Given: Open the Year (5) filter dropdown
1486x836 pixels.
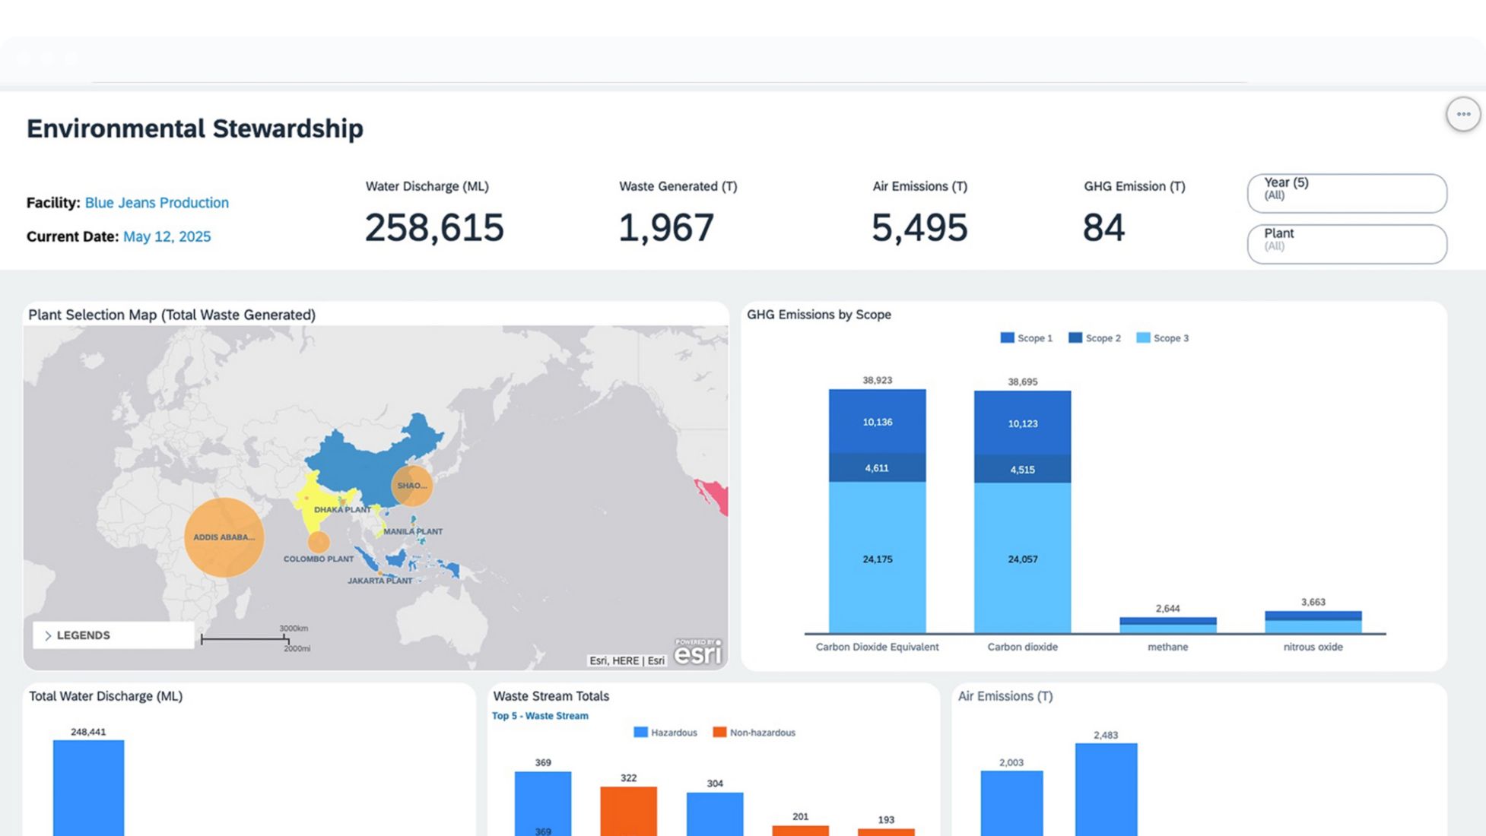Looking at the screenshot, I should [1346, 193].
